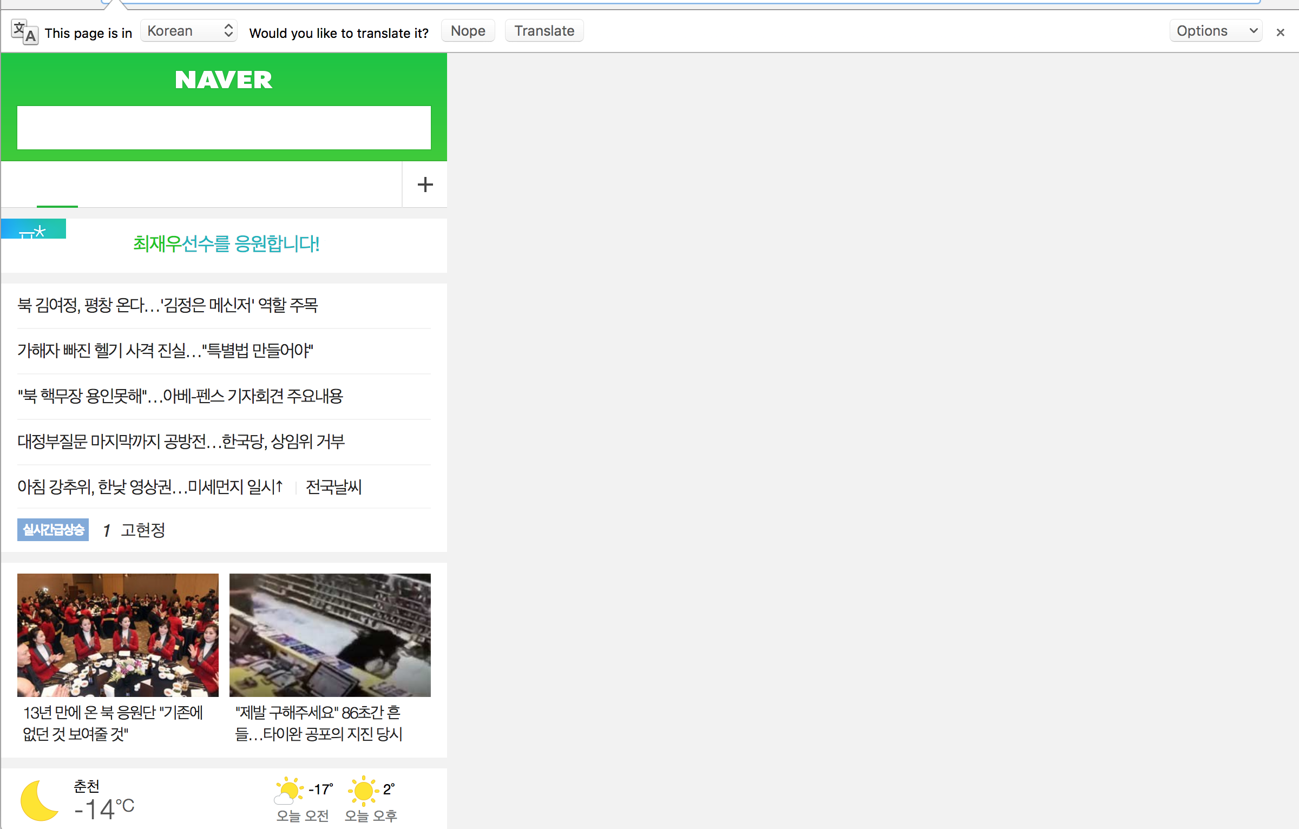Click the NAVER logo

(224, 80)
